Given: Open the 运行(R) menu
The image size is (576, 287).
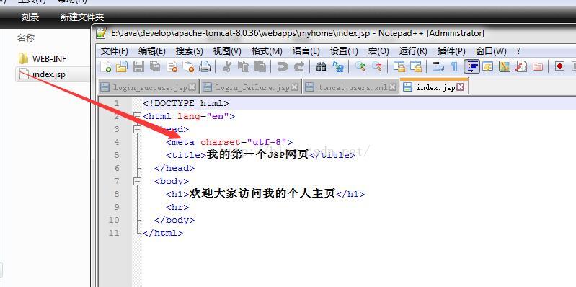Looking at the screenshot, I should (413, 51).
